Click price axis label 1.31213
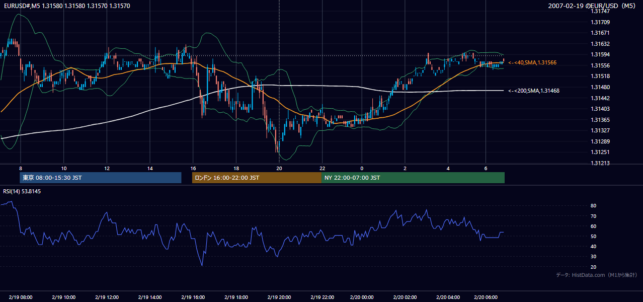 (x=601, y=163)
